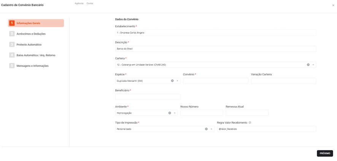This screenshot has height=161, width=337.
Task: Clear the Tipo de Impressão value
Action: pyautogui.click(x=206, y=129)
